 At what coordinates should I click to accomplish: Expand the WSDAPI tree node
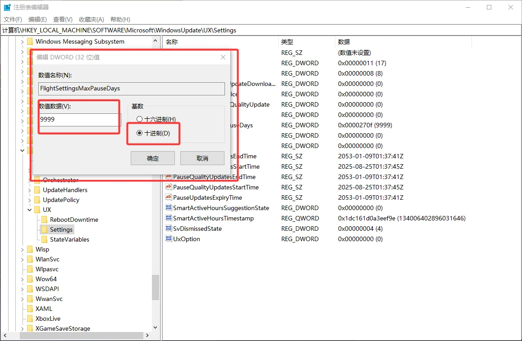point(22,289)
